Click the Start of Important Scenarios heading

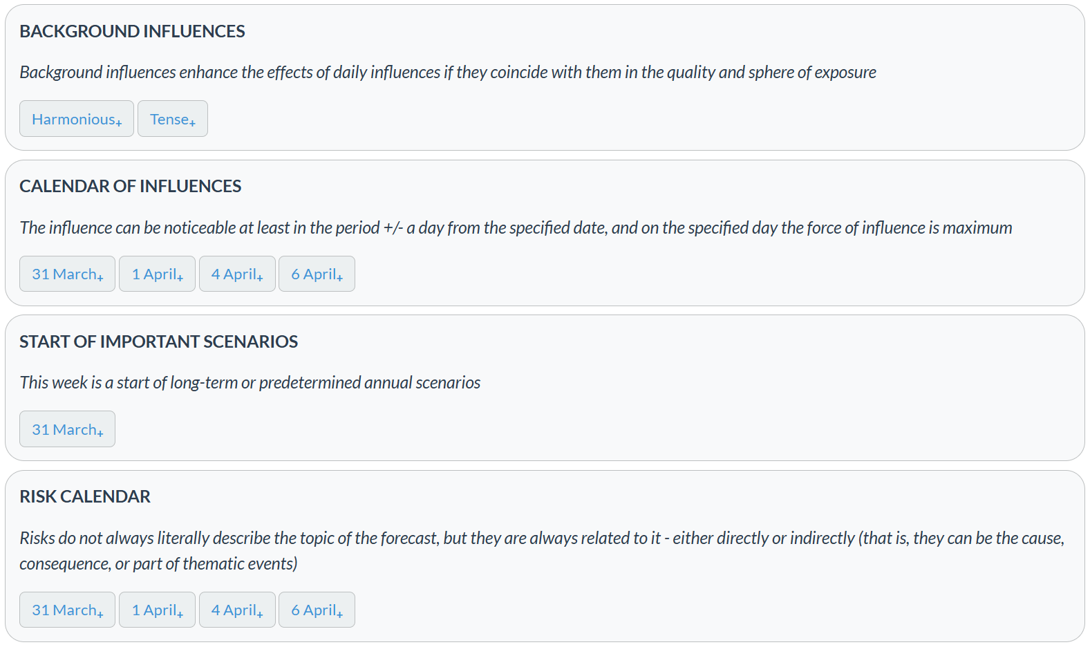(x=159, y=341)
